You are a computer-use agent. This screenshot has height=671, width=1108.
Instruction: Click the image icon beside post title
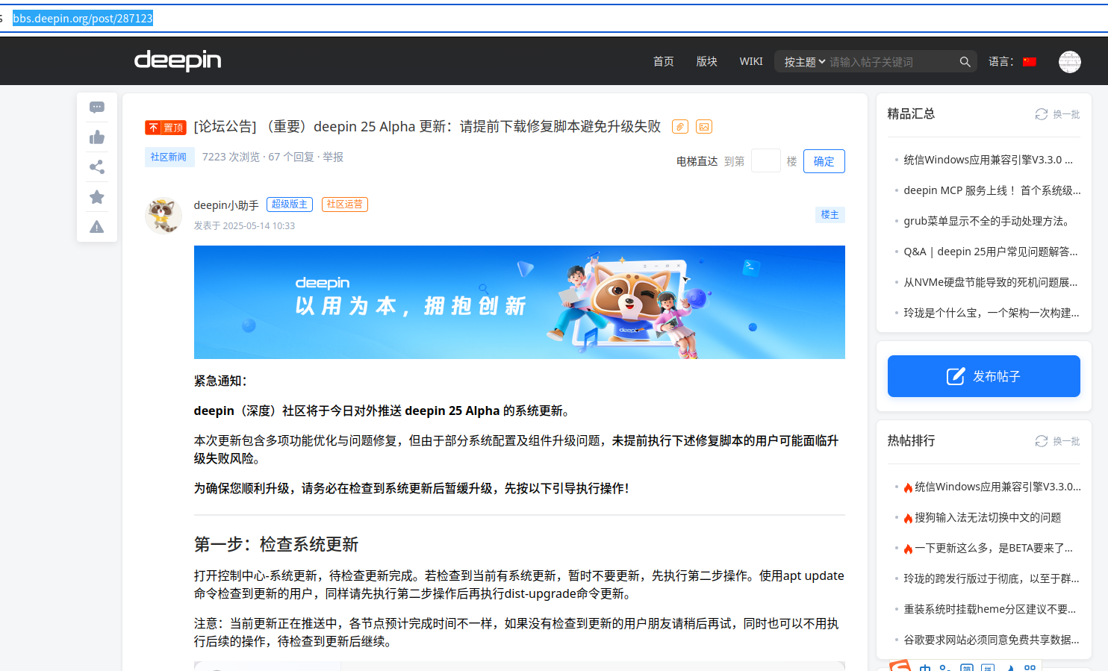tap(703, 127)
